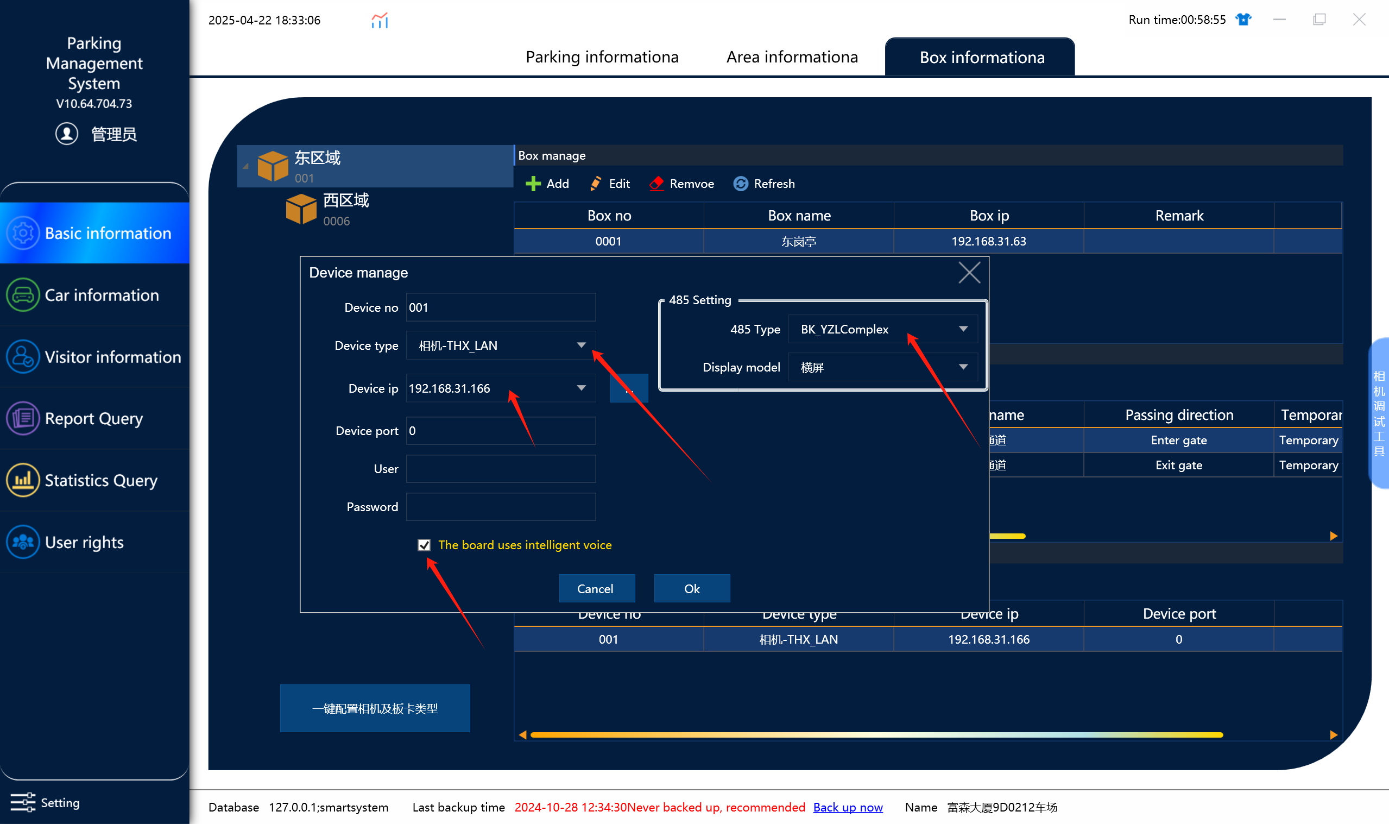
Task: Select the box row 0001 东岗亭
Action: (928, 242)
